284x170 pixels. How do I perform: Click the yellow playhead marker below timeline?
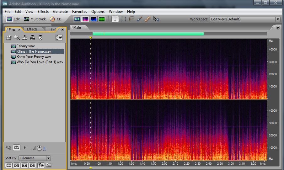(x=91, y=167)
